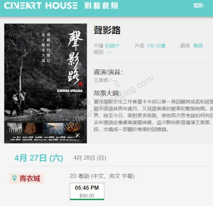Select the 4月 27日 (六) date tab
Screen dimensions: 213x206
pyautogui.click(x=39, y=158)
